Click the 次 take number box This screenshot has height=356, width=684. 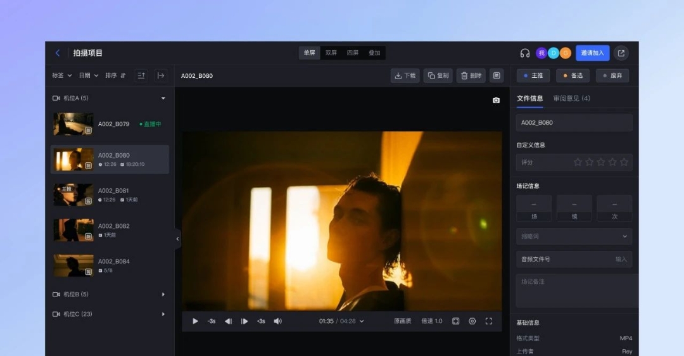(614, 208)
